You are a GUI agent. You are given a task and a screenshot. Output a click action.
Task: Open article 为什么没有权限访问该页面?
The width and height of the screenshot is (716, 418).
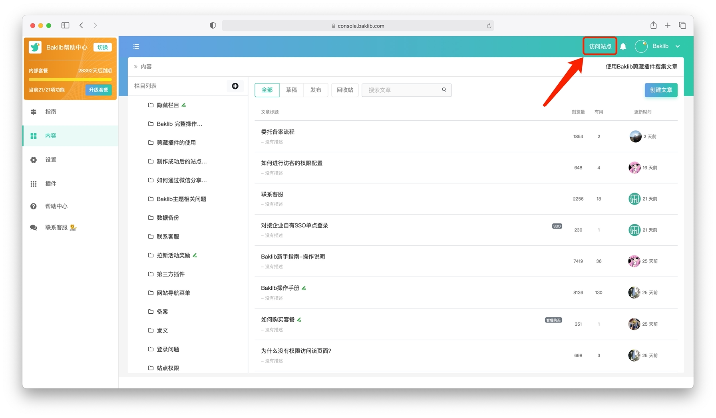coord(296,351)
